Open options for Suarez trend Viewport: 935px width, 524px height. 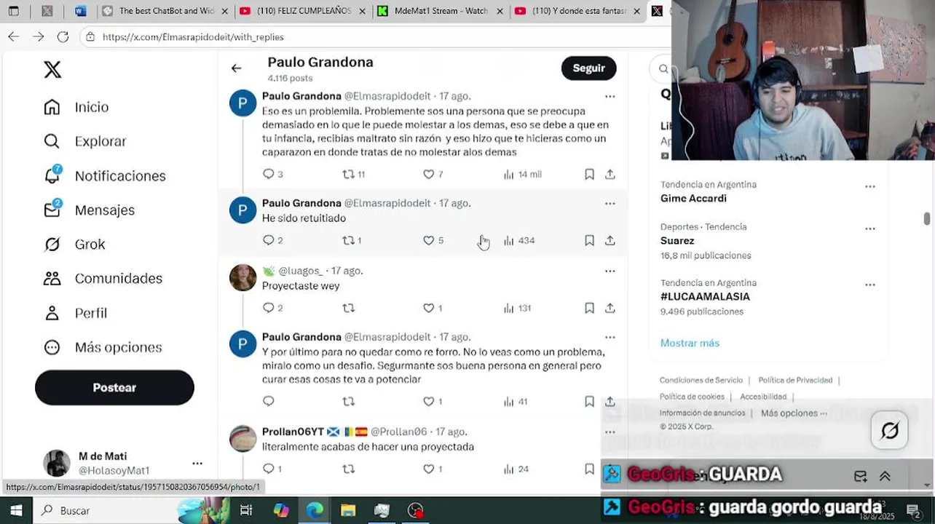point(869,229)
